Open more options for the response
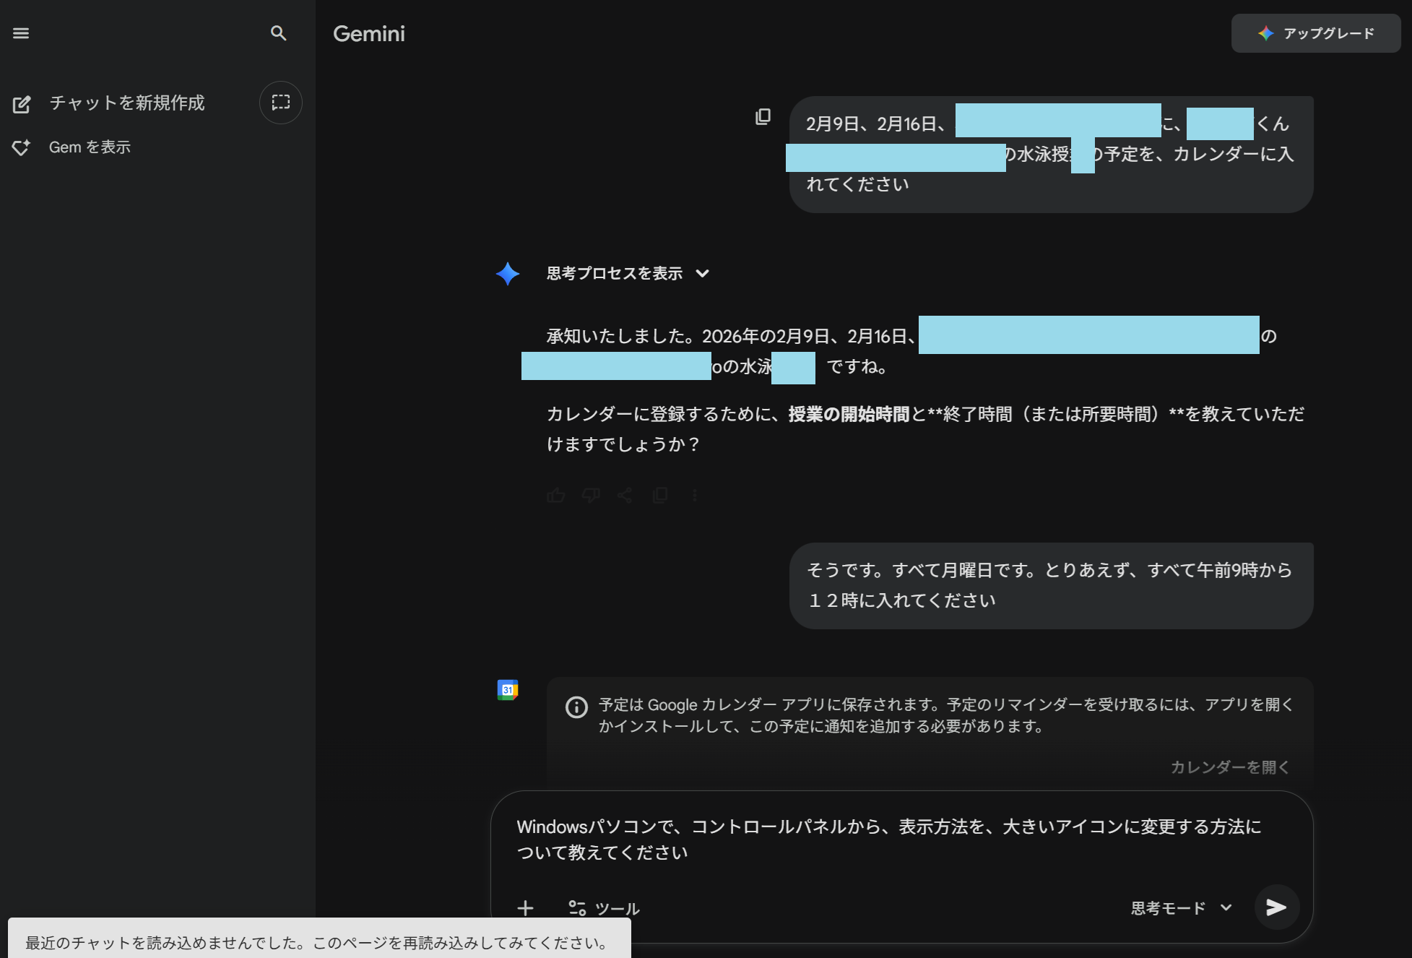The image size is (1412, 958). pyautogui.click(x=694, y=496)
